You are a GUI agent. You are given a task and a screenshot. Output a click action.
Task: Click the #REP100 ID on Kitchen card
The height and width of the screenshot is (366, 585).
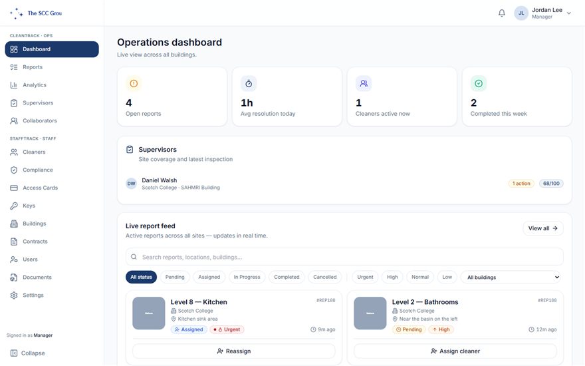pos(326,300)
